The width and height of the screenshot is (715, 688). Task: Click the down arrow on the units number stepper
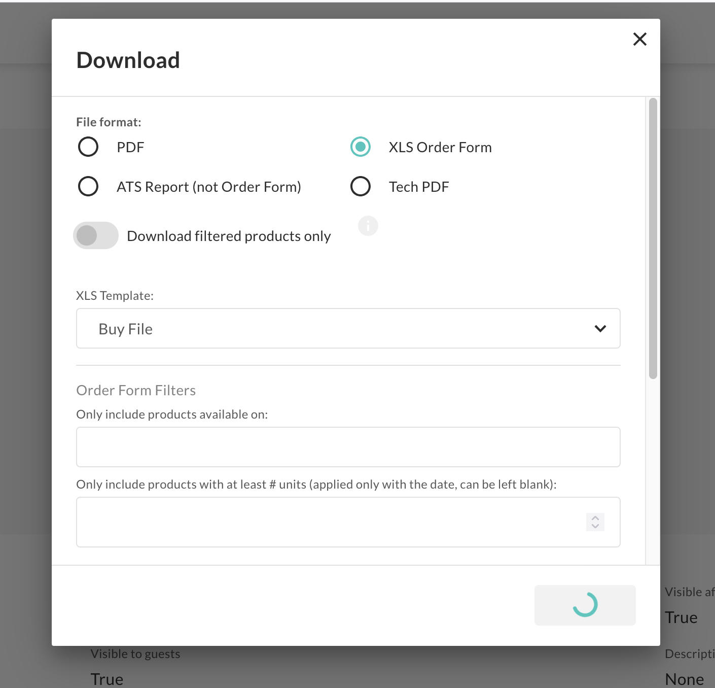(x=595, y=526)
